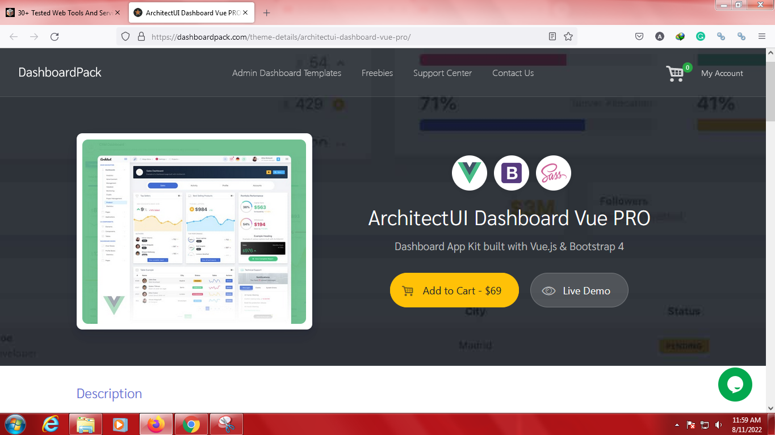Image resolution: width=775 pixels, height=435 pixels.
Task: Open Firefox application hamburger menu
Action: (x=762, y=36)
